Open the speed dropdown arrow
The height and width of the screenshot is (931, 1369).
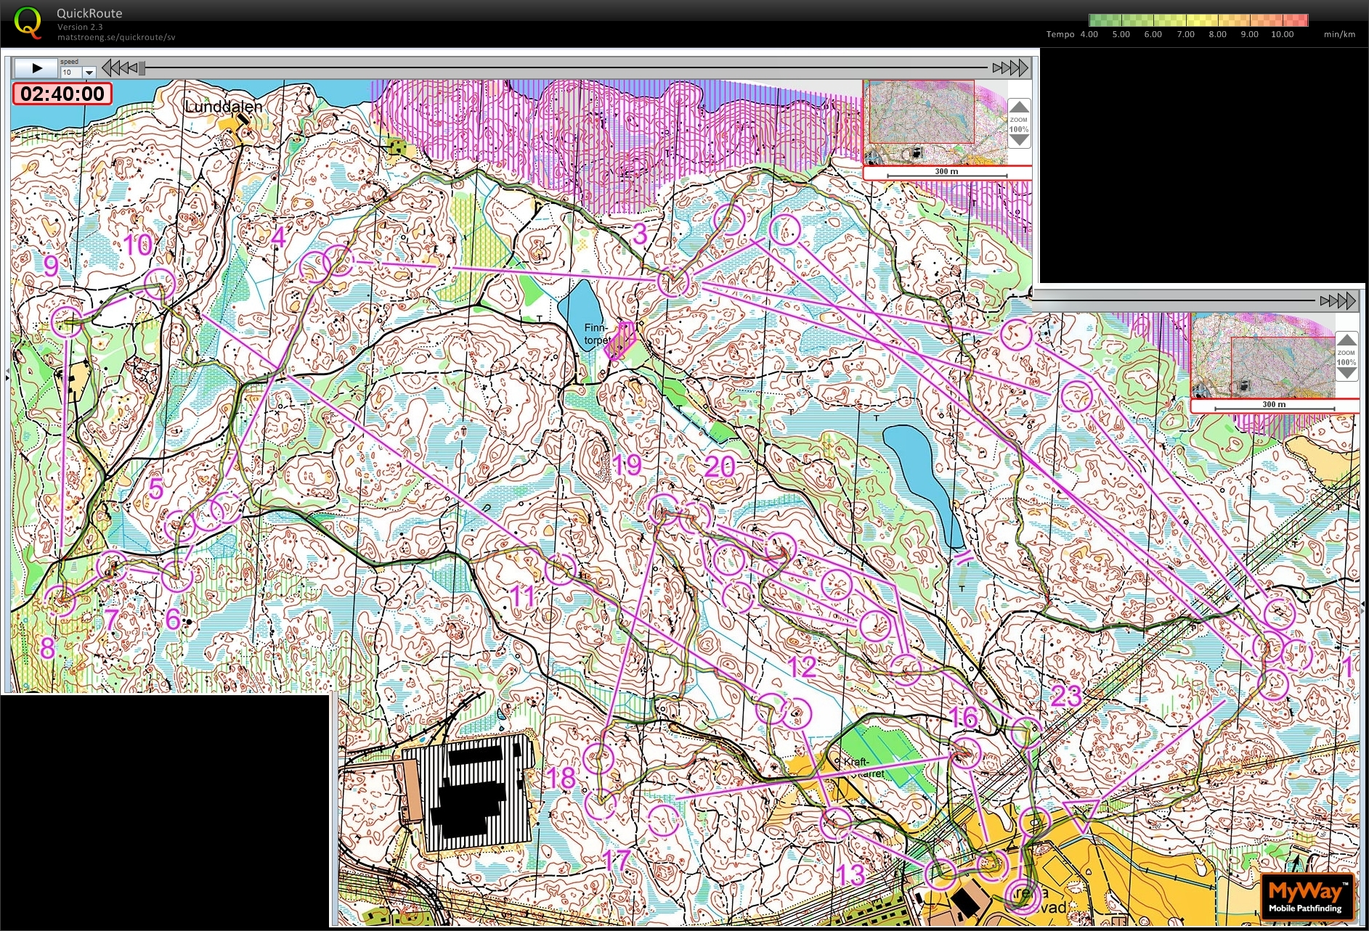point(89,73)
